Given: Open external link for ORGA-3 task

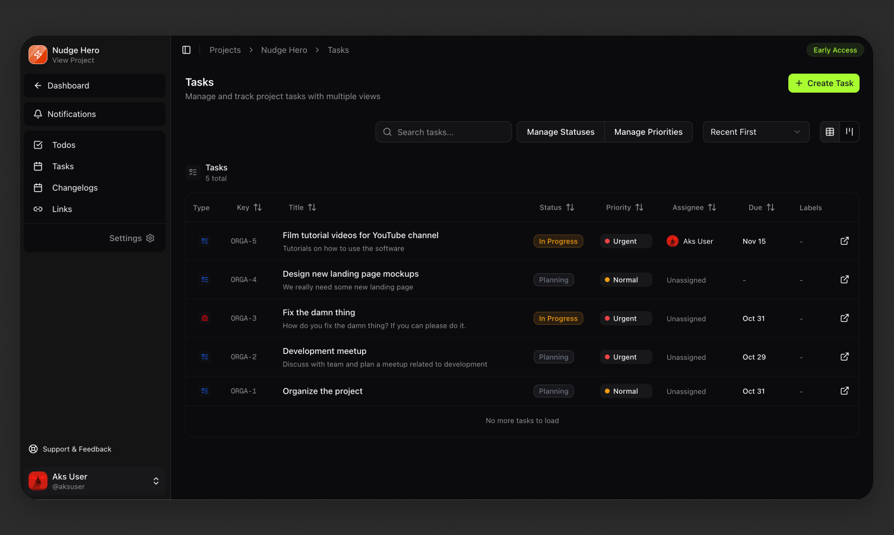Looking at the screenshot, I should (845, 318).
